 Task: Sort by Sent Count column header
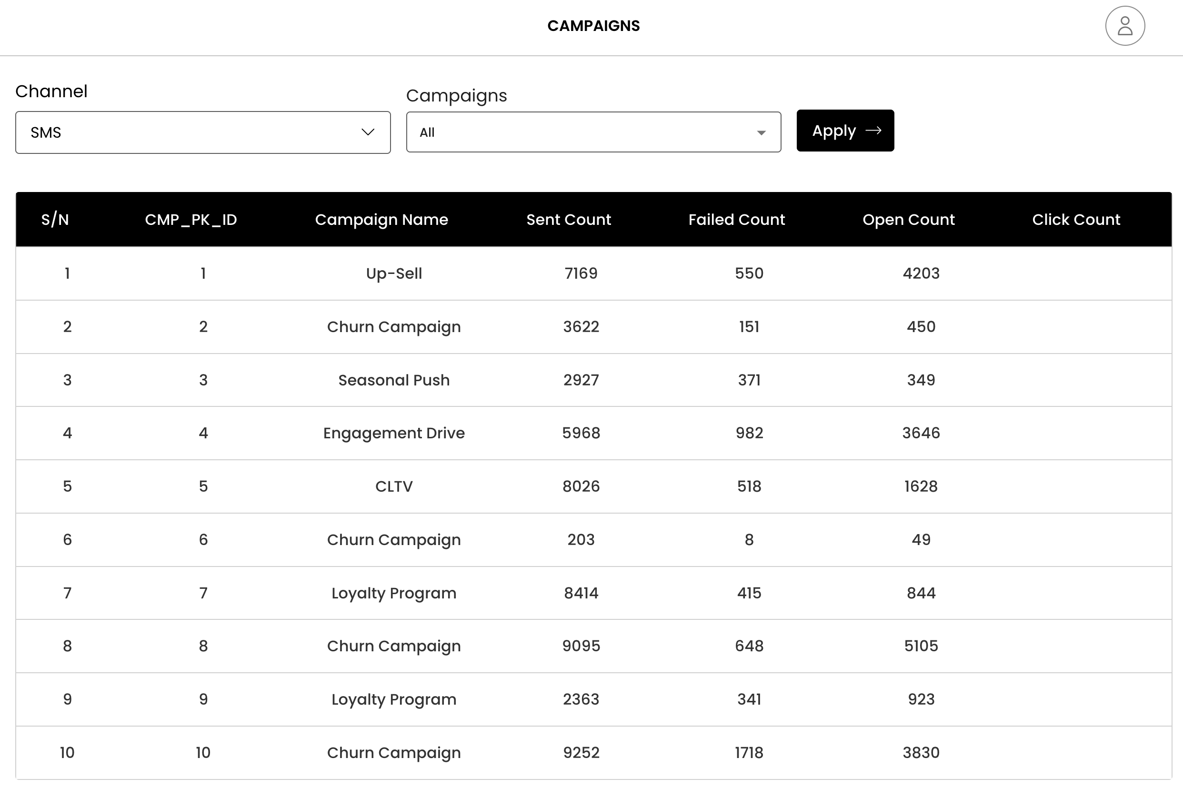click(x=568, y=219)
